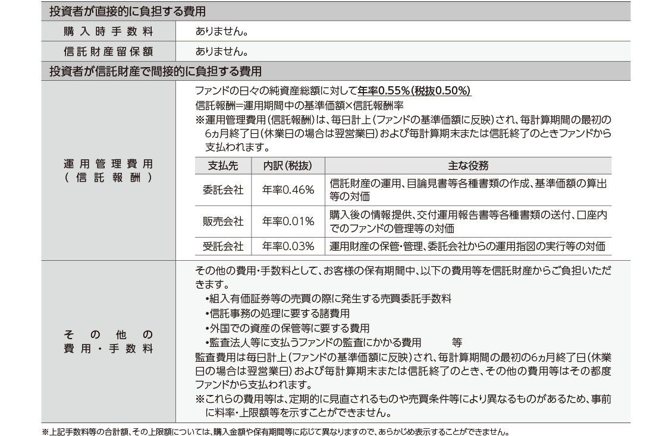Image resolution: width=672 pixels, height=436 pixels.
Task: Click the 支払先 column header
Action: click(x=222, y=166)
